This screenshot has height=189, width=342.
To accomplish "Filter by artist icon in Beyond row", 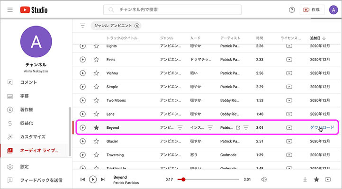I will 246,127.
